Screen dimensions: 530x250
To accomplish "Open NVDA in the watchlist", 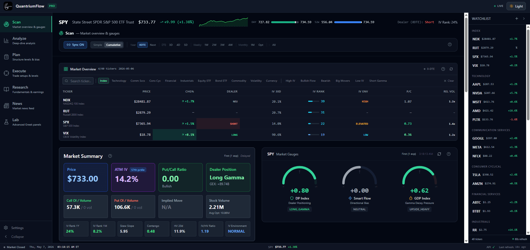I will pos(495,93).
